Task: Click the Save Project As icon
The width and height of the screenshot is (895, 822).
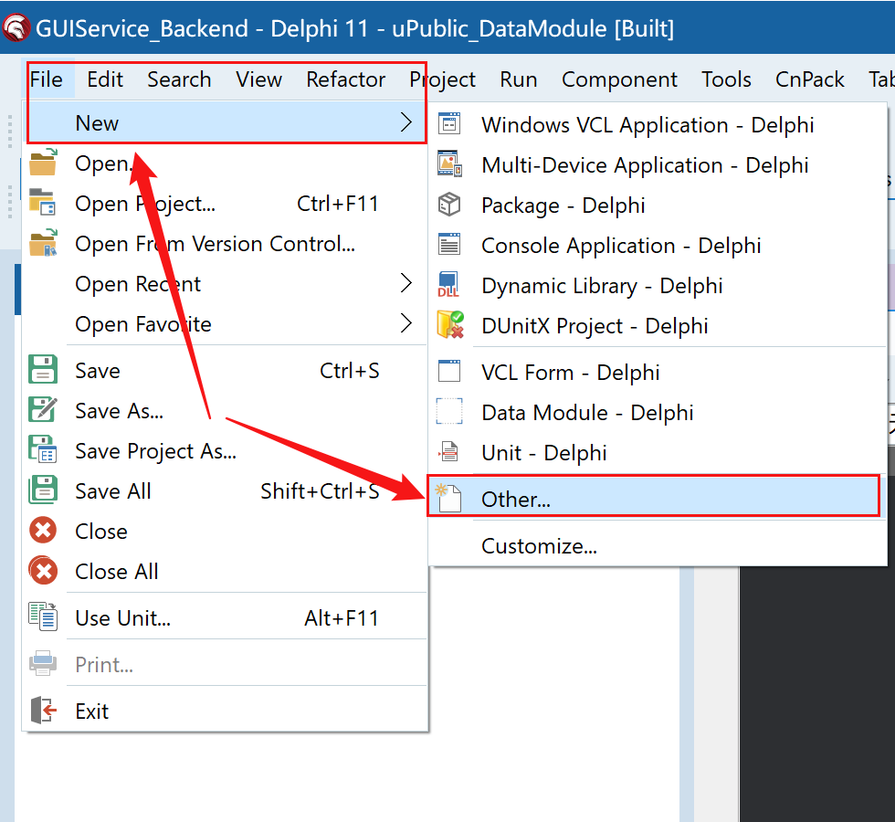Action: (43, 449)
